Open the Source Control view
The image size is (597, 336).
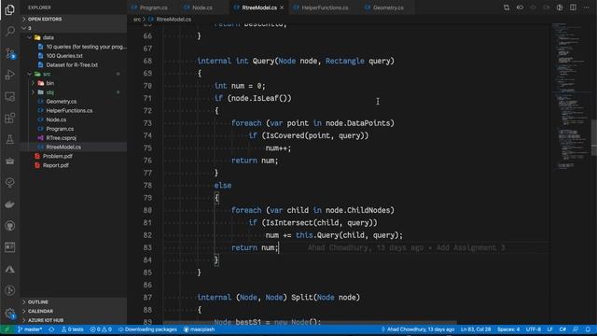click(10, 53)
